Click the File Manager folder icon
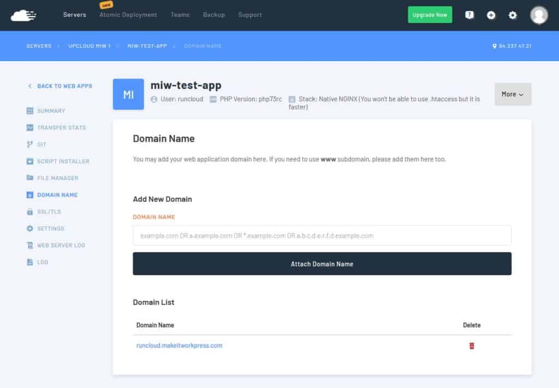This screenshot has height=388, width=559. 30,178
